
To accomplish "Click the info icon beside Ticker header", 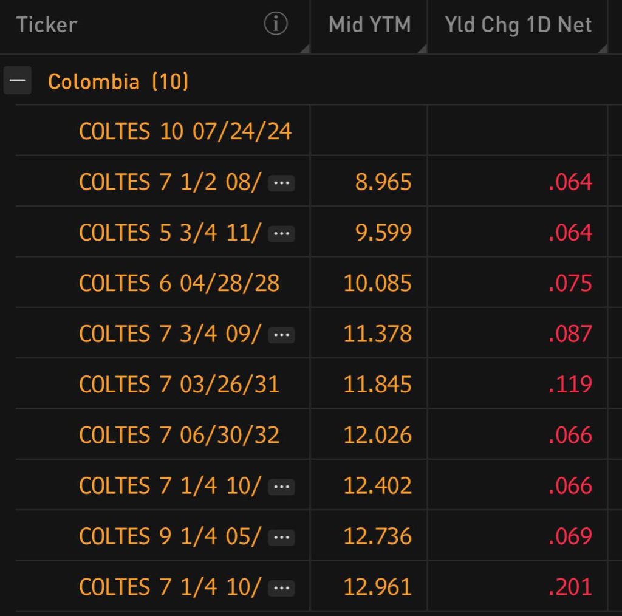I will tap(275, 25).
